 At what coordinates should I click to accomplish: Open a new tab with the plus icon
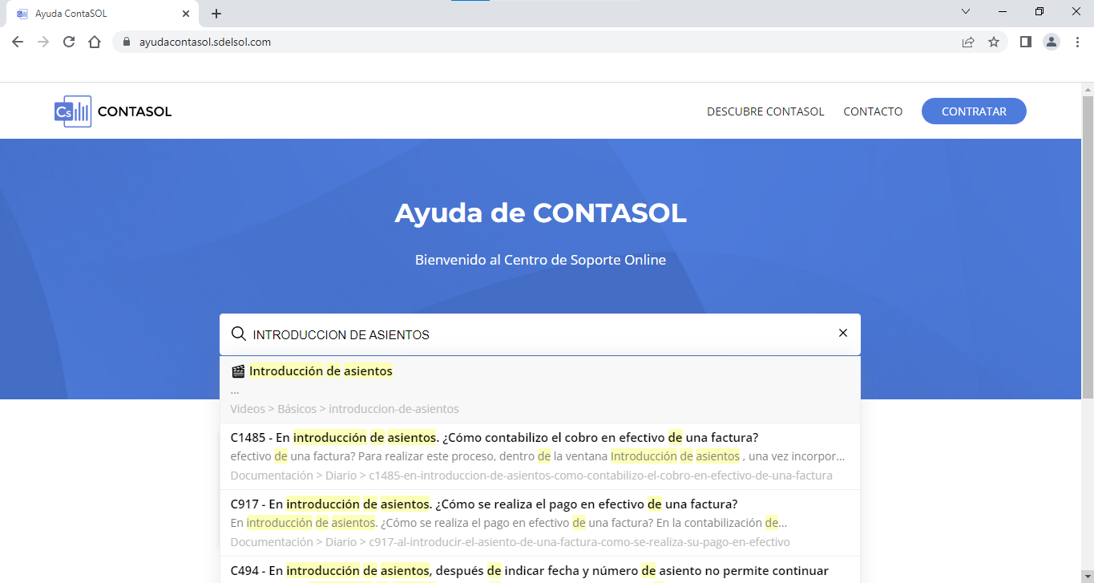point(216,14)
